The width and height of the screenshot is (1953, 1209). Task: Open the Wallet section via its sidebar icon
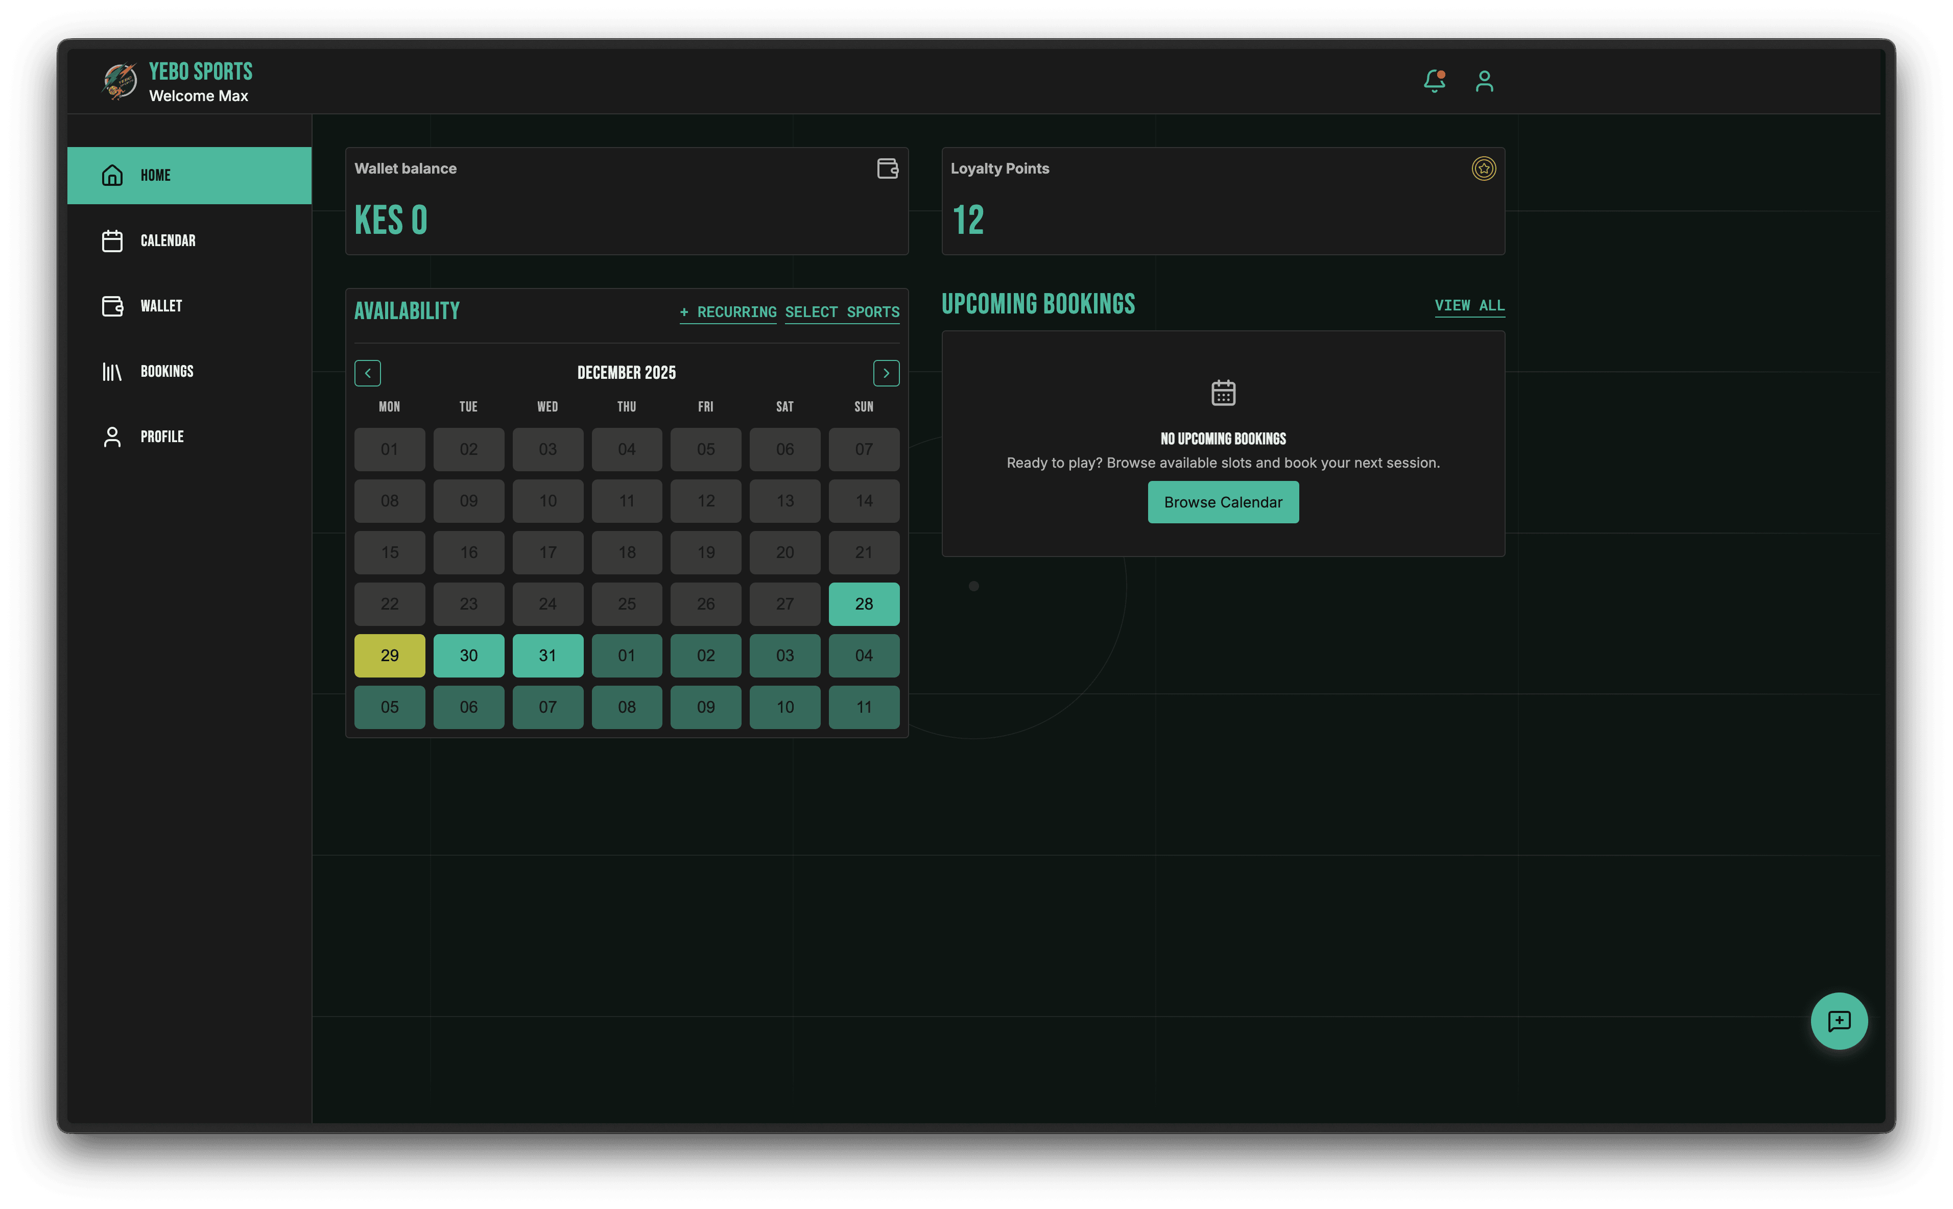111,305
